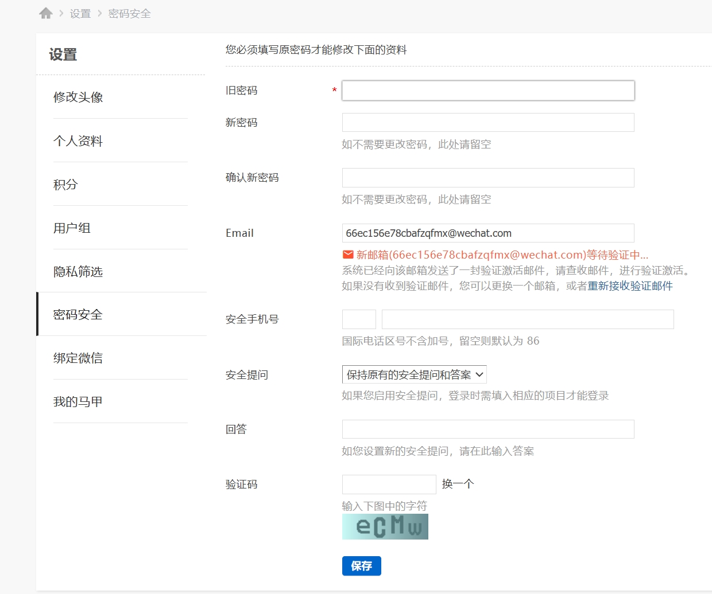
Task: Open 修改头像 settings menu item
Action: pyautogui.click(x=78, y=97)
